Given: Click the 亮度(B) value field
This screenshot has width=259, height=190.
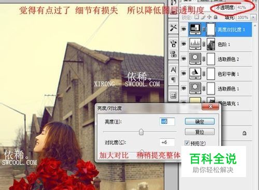Looking at the screenshot, I should coord(167,122).
